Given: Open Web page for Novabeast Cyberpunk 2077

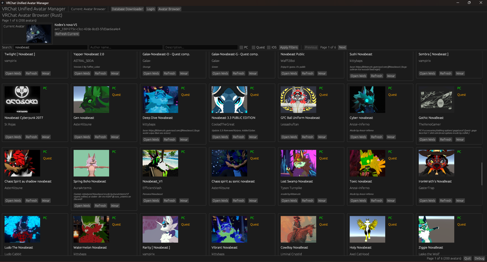Looking at the screenshot, I should [x=13, y=137].
